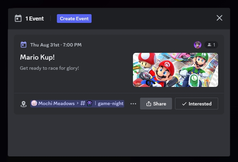The width and height of the screenshot is (238, 162).
Task: Close the events dialog with X
Action: pos(219,18)
